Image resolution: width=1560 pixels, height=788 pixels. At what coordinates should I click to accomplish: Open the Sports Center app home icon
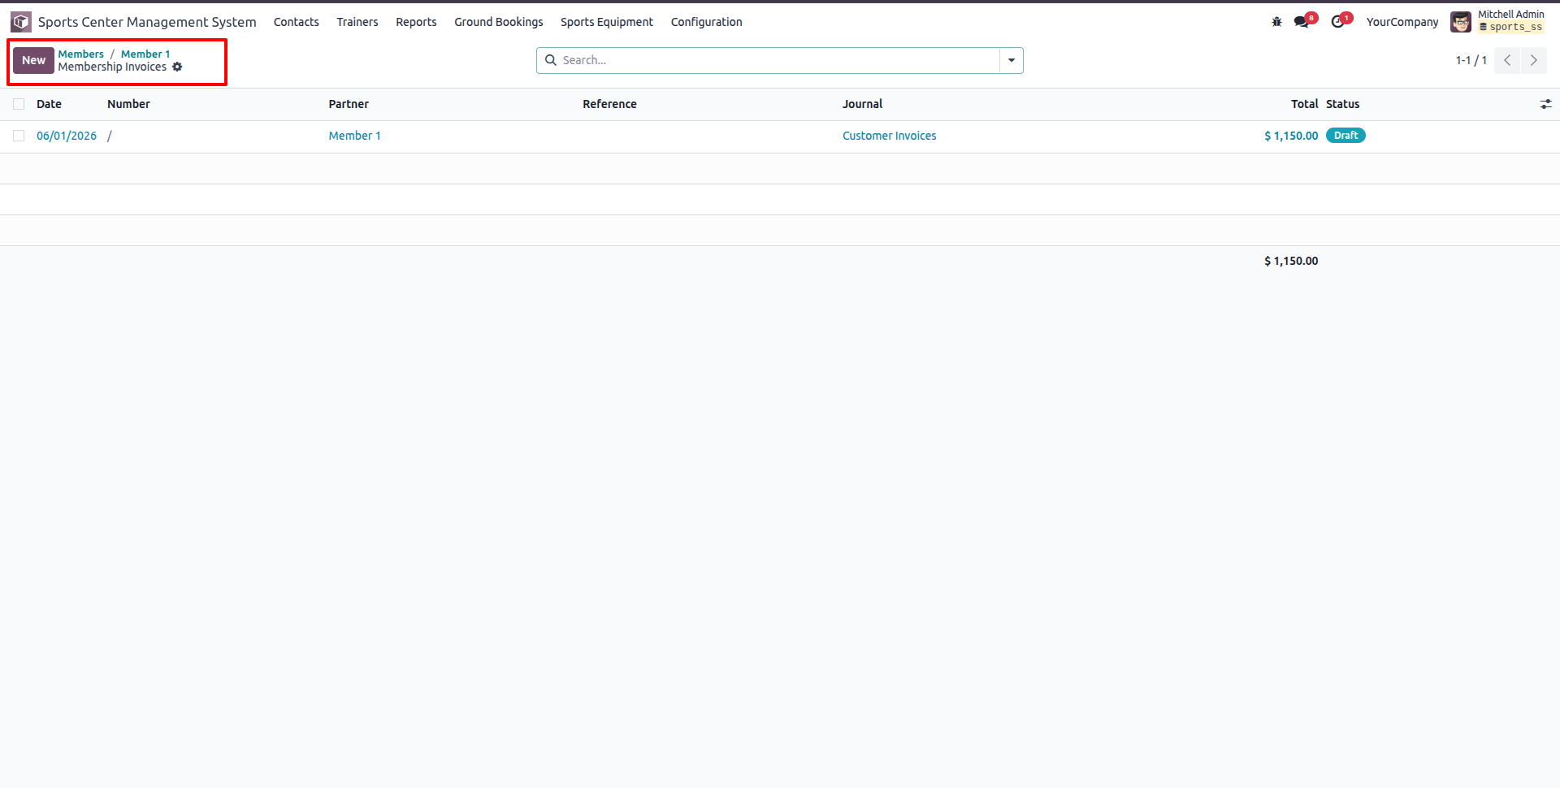coord(21,22)
